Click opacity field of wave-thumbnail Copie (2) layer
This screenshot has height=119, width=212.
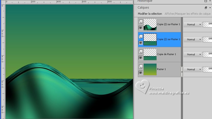pos(207,25)
